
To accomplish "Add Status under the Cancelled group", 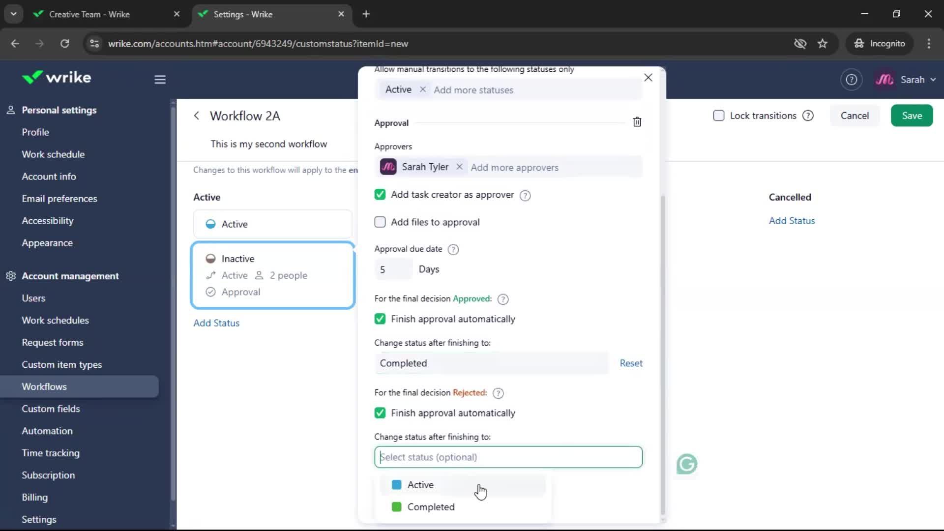I will click(792, 221).
